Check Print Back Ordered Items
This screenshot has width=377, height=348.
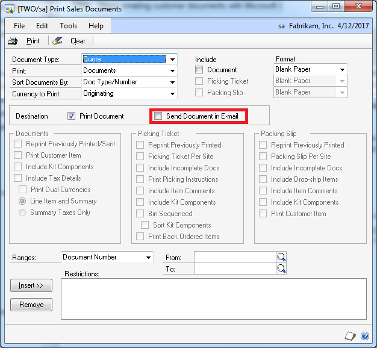[x=140, y=237]
